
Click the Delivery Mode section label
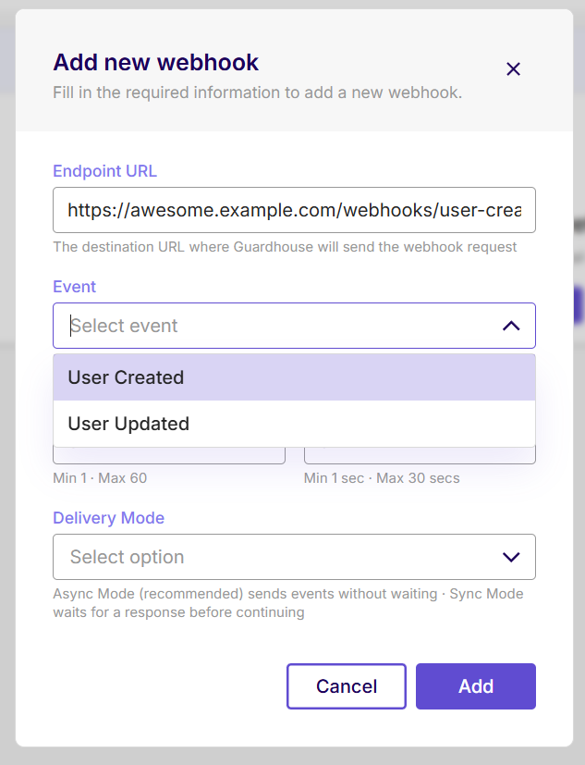click(108, 518)
